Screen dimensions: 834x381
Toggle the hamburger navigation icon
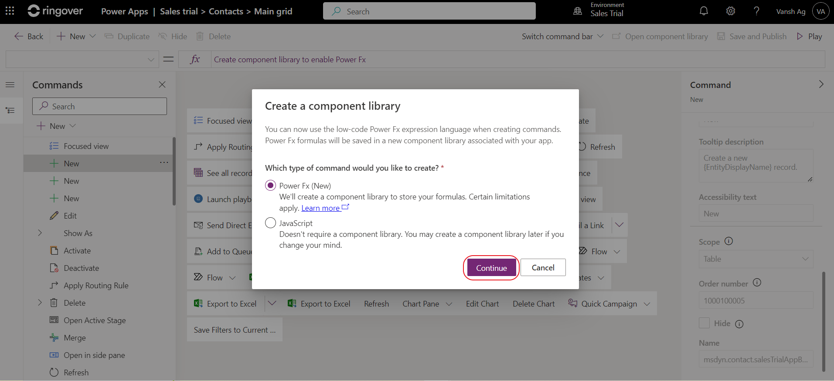click(x=10, y=84)
